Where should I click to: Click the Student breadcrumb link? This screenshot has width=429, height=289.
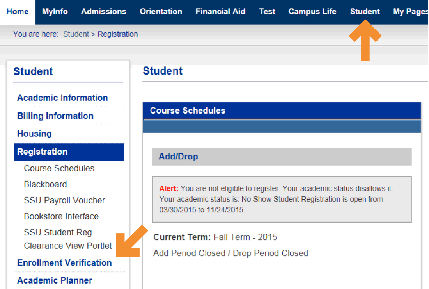coord(76,34)
